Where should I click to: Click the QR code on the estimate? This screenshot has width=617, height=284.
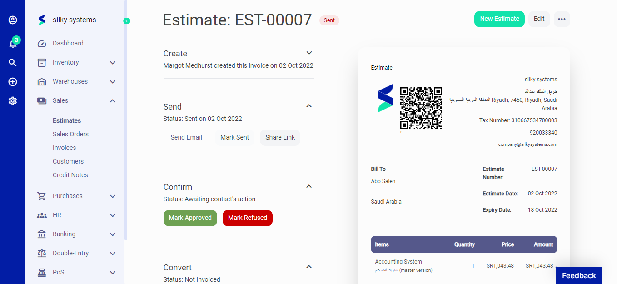click(x=421, y=108)
